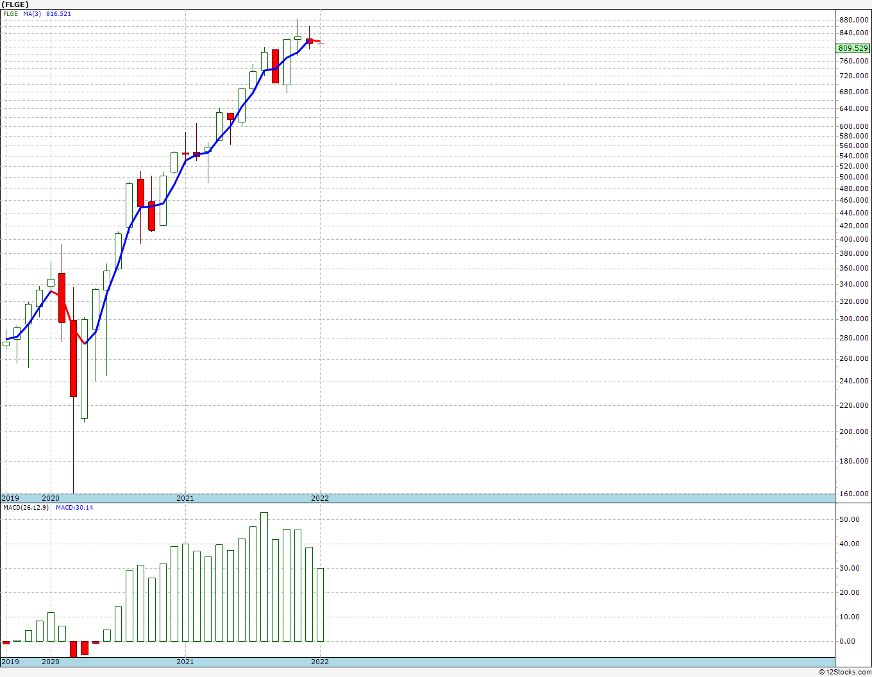Click the 160.000 price axis label

[853, 494]
